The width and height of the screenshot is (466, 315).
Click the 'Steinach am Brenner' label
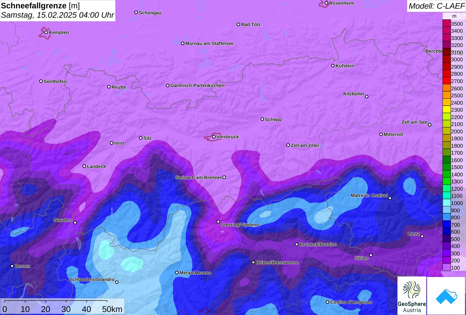(198, 177)
